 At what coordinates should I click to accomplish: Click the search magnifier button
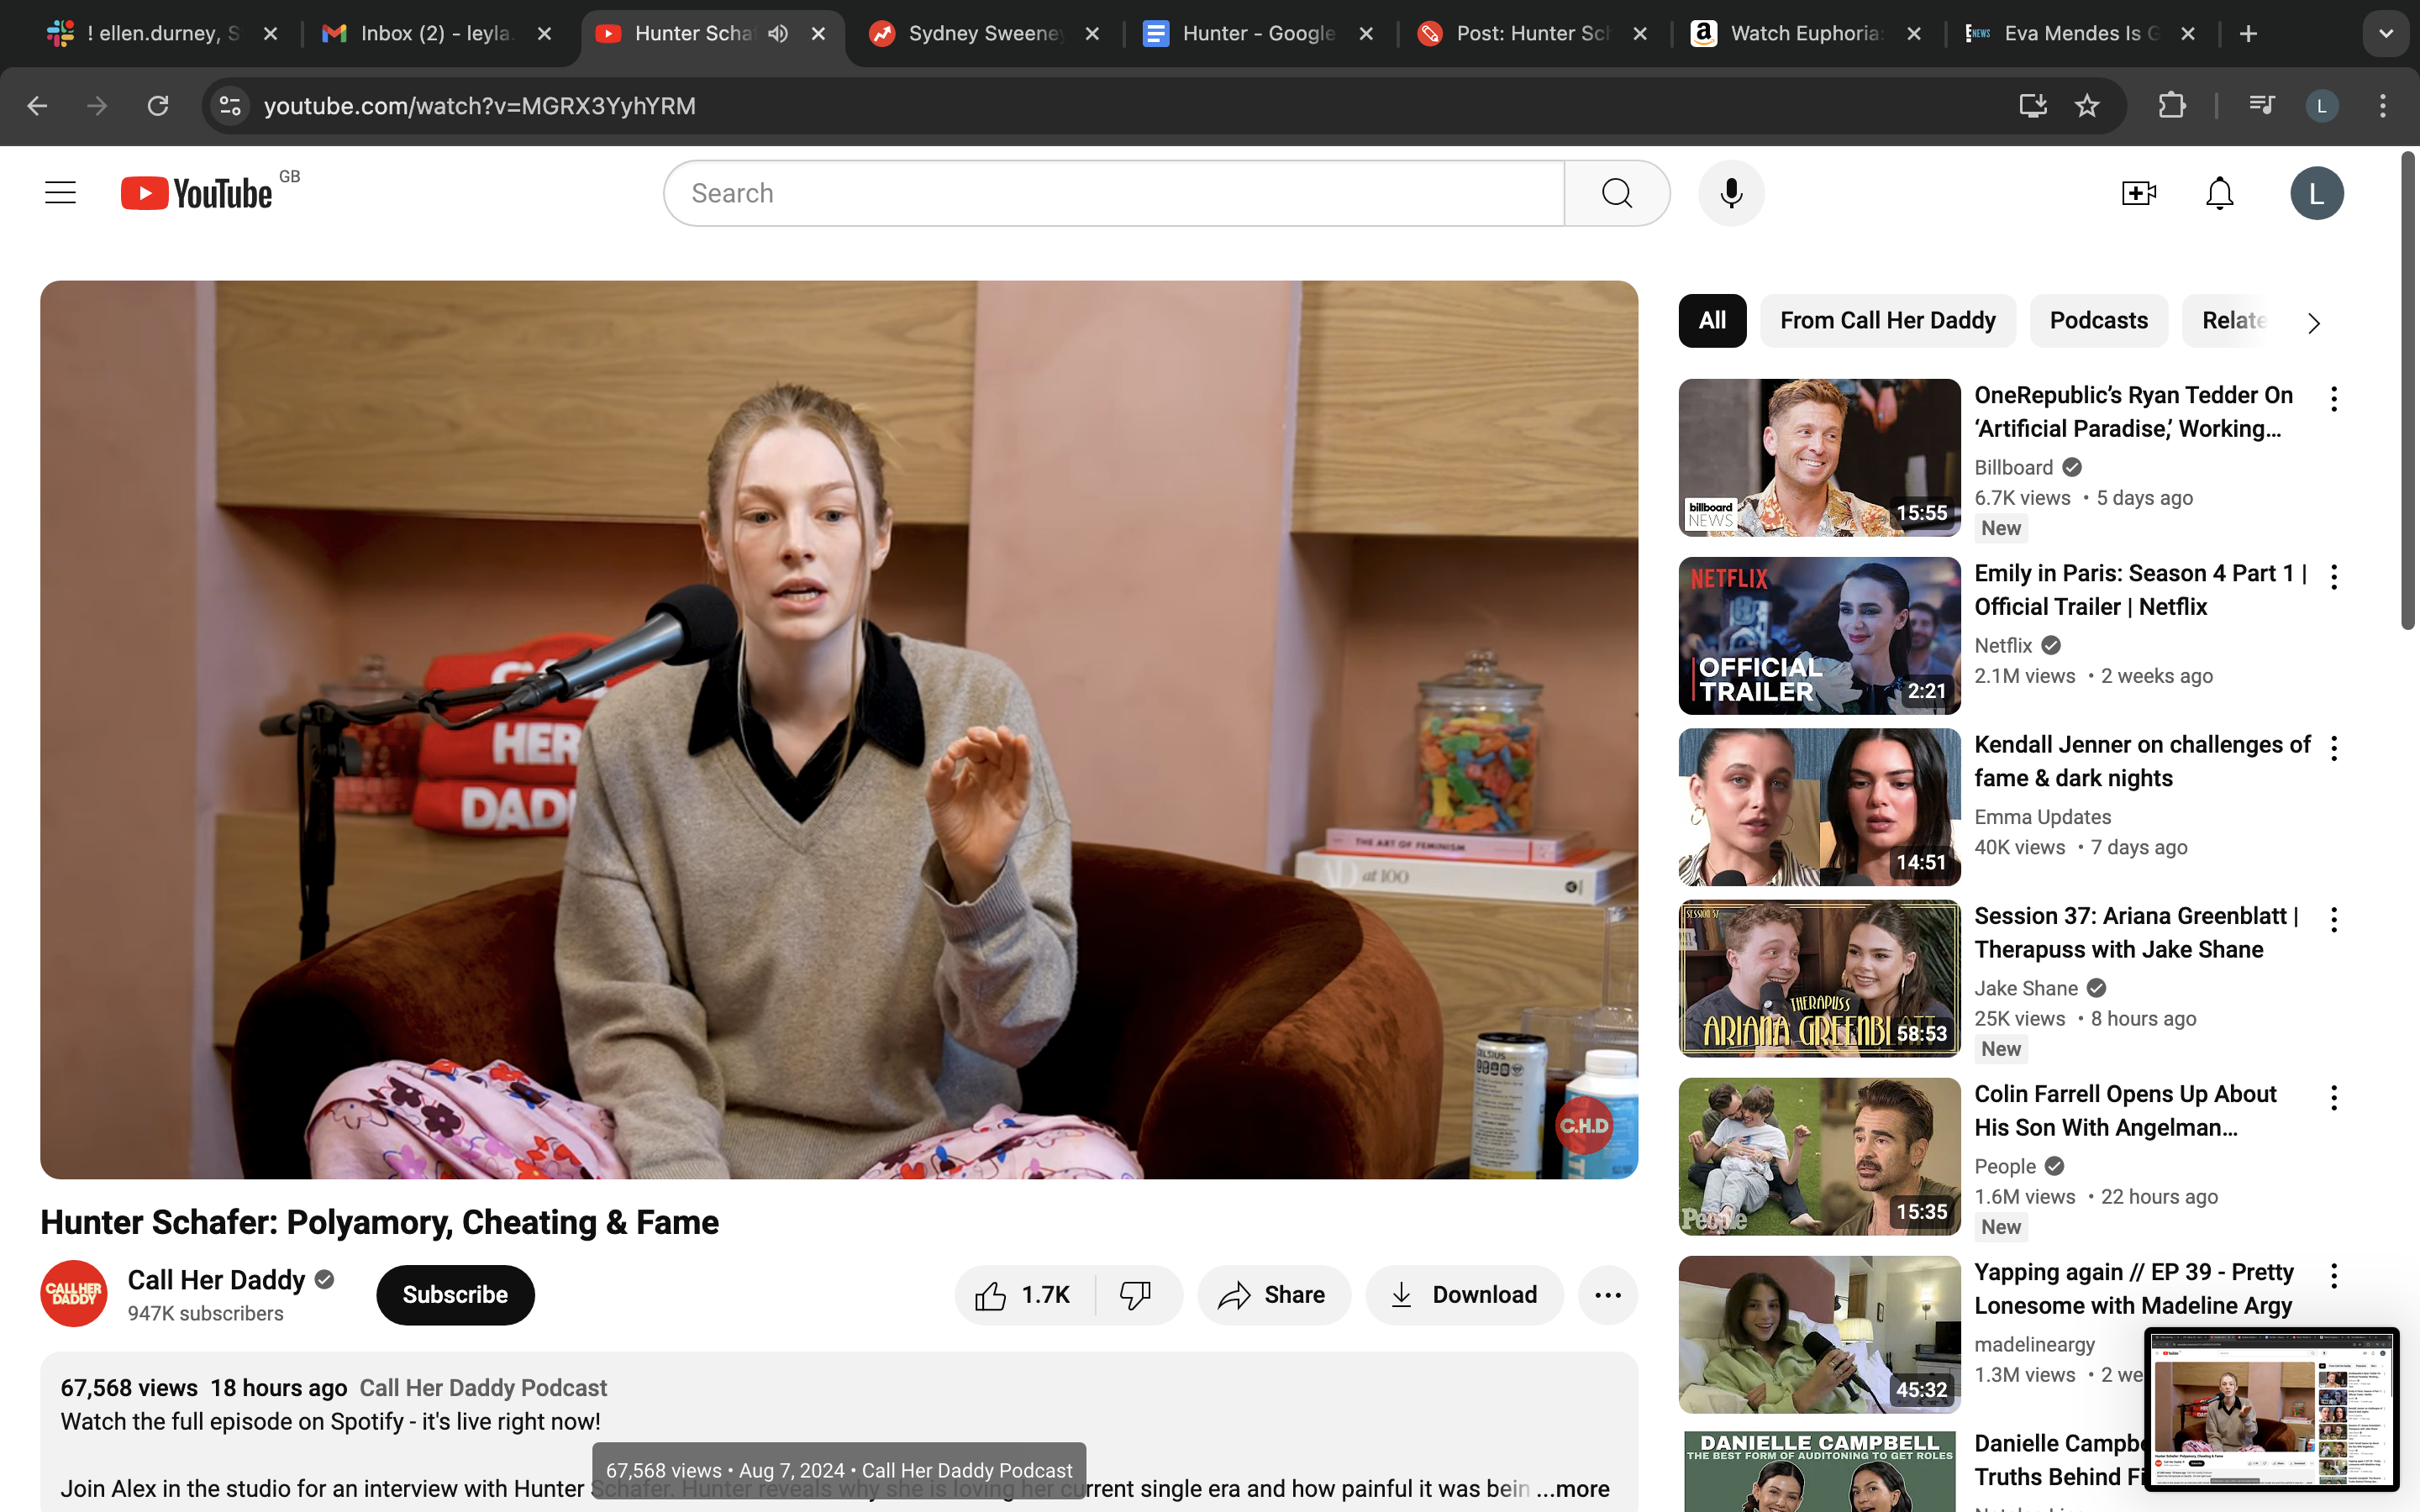[x=1616, y=193]
